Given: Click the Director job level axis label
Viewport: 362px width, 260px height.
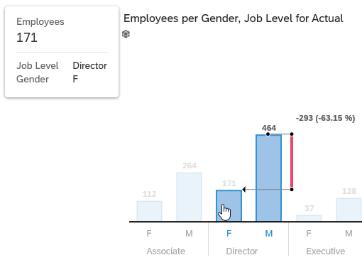Looking at the screenshot, I should click(242, 251).
